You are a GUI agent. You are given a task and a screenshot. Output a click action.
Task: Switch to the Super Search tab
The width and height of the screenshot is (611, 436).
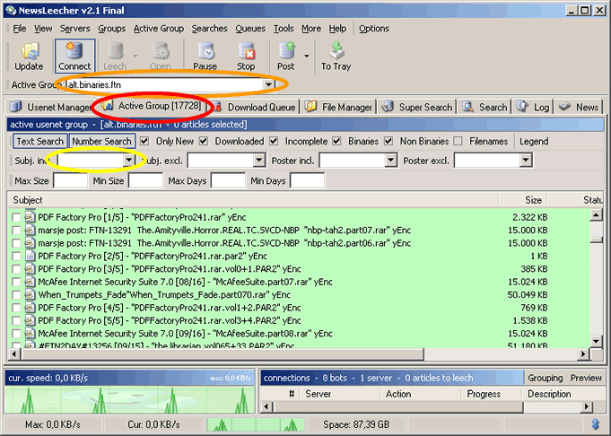pyautogui.click(x=417, y=107)
